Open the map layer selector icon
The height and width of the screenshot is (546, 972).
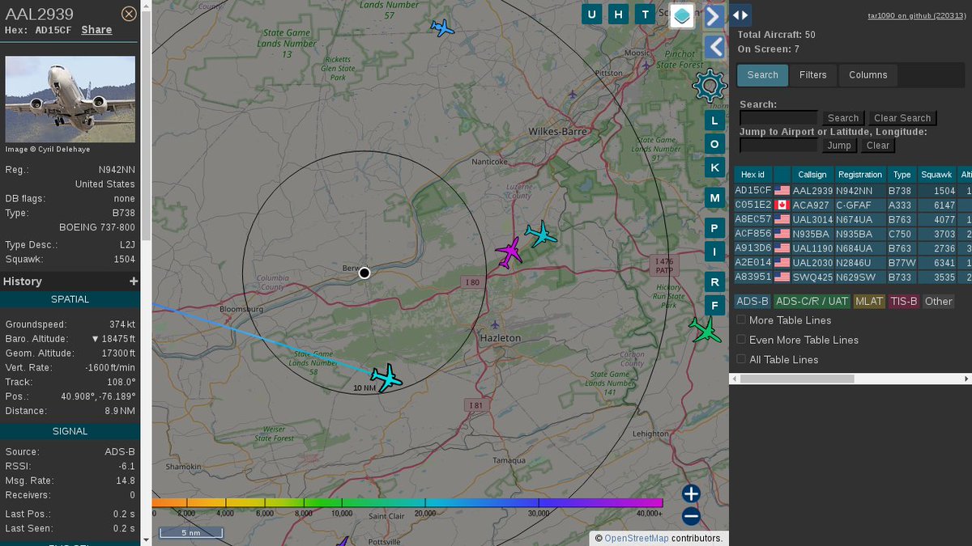click(x=681, y=16)
